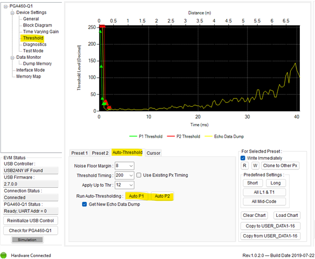This screenshot has width=315, height=259.
Task: Switch to the Cursor tab
Action: point(154,153)
